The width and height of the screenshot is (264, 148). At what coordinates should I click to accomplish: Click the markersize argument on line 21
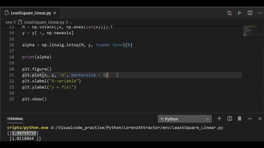pyautogui.click(x=83, y=75)
